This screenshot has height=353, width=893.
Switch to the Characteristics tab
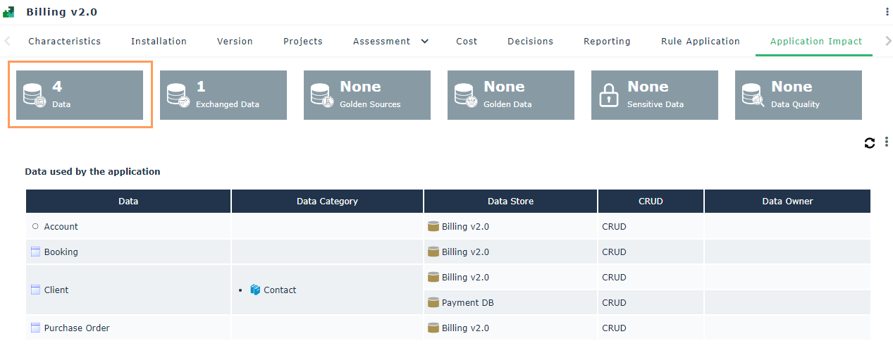pyautogui.click(x=65, y=41)
